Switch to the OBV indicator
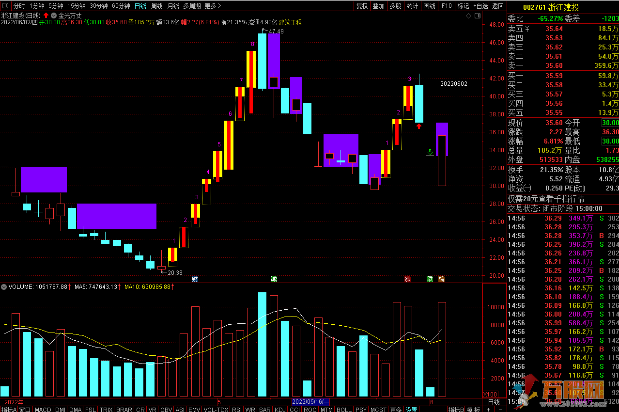This screenshot has height=412, width=619. click(x=166, y=409)
